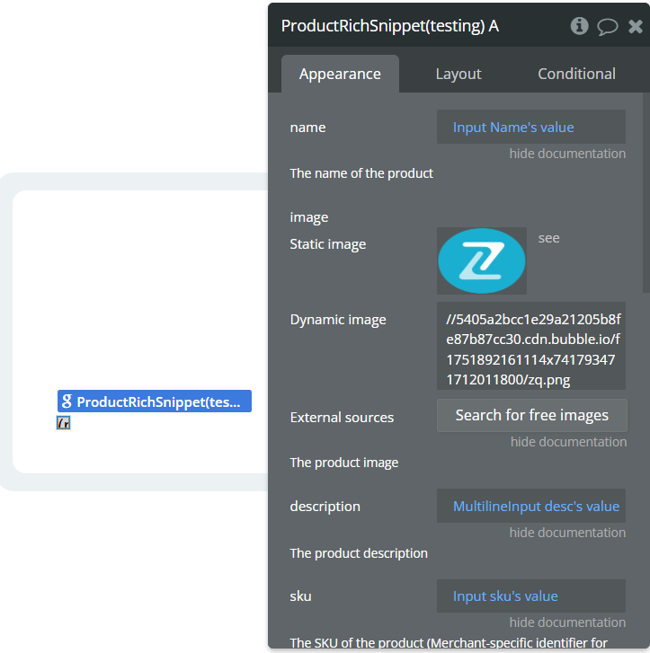Hide documentation under External sources

(x=568, y=442)
